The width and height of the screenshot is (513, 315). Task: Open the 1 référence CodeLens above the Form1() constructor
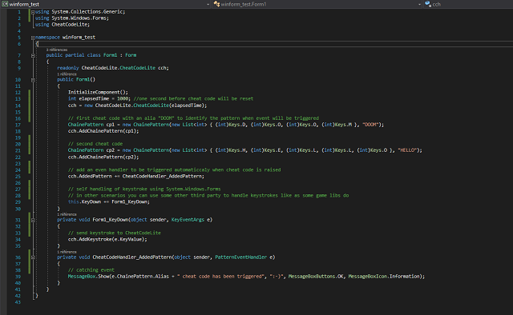click(x=67, y=74)
